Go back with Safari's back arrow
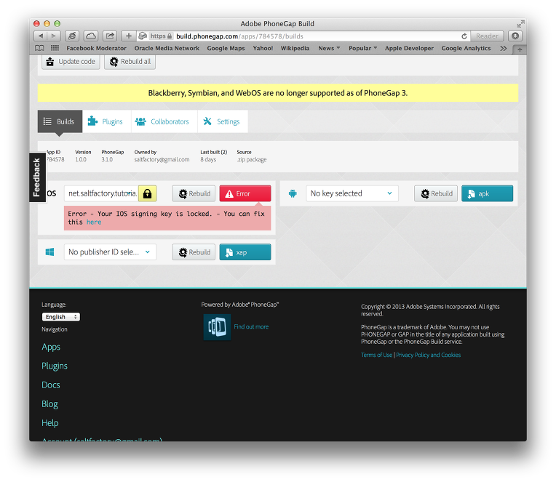Image resolution: width=556 pixels, height=482 pixels. (x=41, y=36)
